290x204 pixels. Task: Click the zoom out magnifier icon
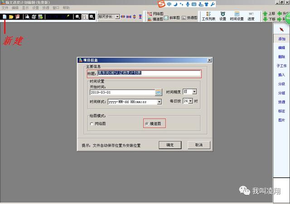pos(77,17)
